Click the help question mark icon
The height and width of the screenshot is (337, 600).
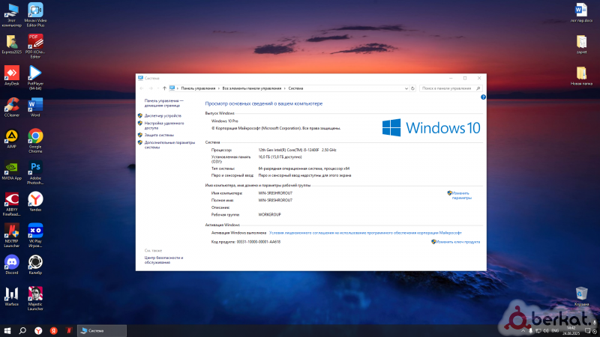[483, 97]
